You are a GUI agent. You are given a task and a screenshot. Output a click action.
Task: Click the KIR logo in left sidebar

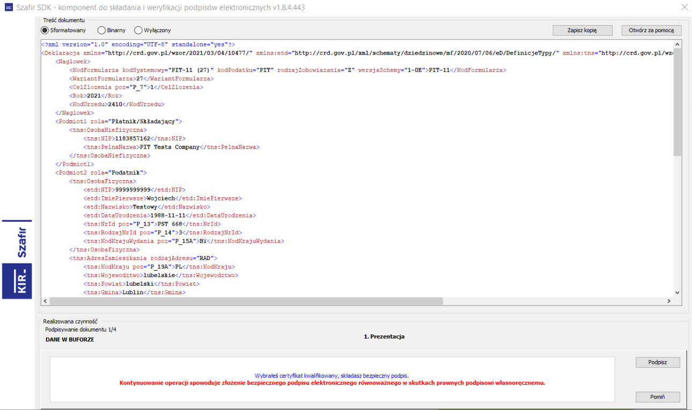(x=17, y=281)
